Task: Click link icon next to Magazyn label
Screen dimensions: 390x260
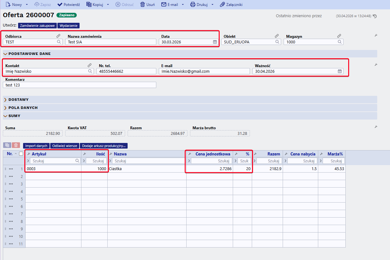Action: pos(339,36)
